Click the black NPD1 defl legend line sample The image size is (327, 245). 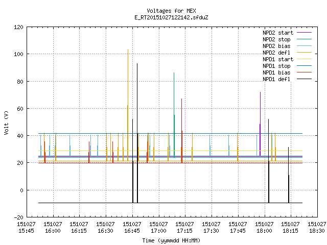(x=305, y=79)
